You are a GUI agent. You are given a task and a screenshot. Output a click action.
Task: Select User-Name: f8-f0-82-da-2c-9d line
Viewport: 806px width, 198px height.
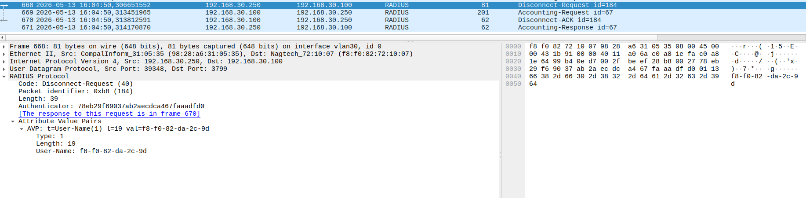tap(91, 151)
